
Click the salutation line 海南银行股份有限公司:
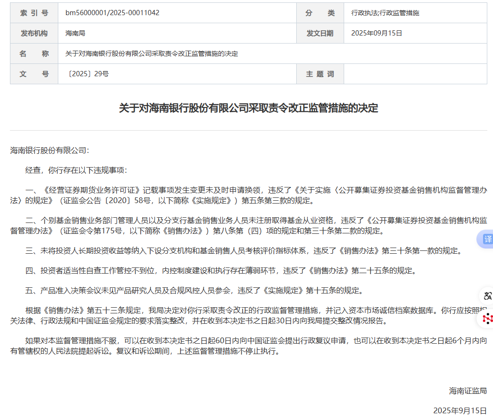(x=50, y=150)
